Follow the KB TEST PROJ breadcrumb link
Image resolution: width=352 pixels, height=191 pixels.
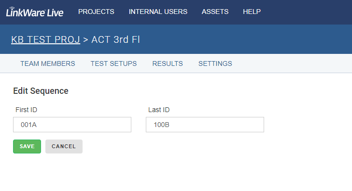click(x=45, y=39)
